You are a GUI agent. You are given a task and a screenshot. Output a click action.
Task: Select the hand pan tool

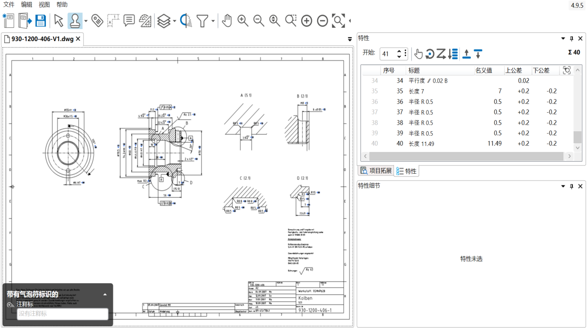pyautogui.click(x=227, y=21)
